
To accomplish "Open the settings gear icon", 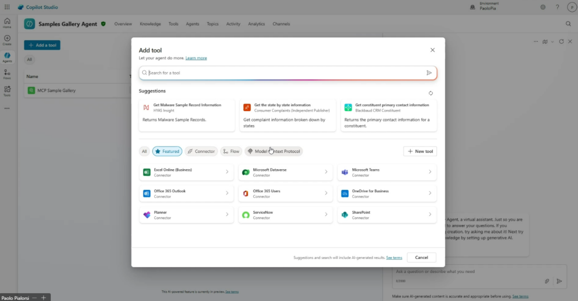I will (x=543, y=7).
